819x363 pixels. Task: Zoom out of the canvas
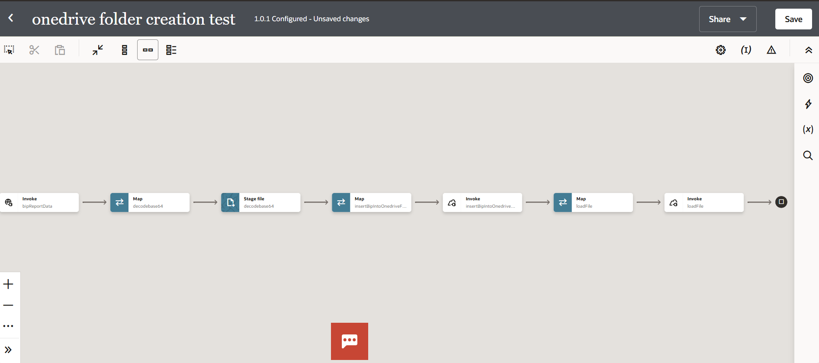coord(8,305)
